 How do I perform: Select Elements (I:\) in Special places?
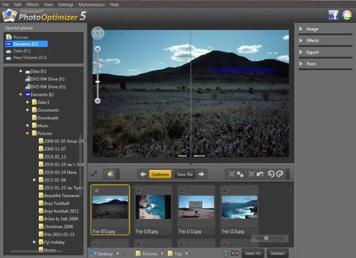[26, 44]
